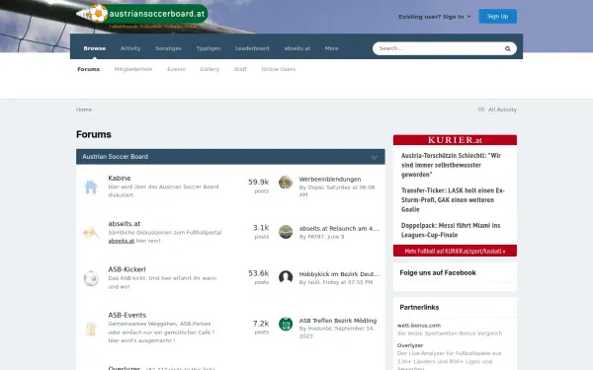
Task: Click the Home breadcrumb
Action: [84, 110]
